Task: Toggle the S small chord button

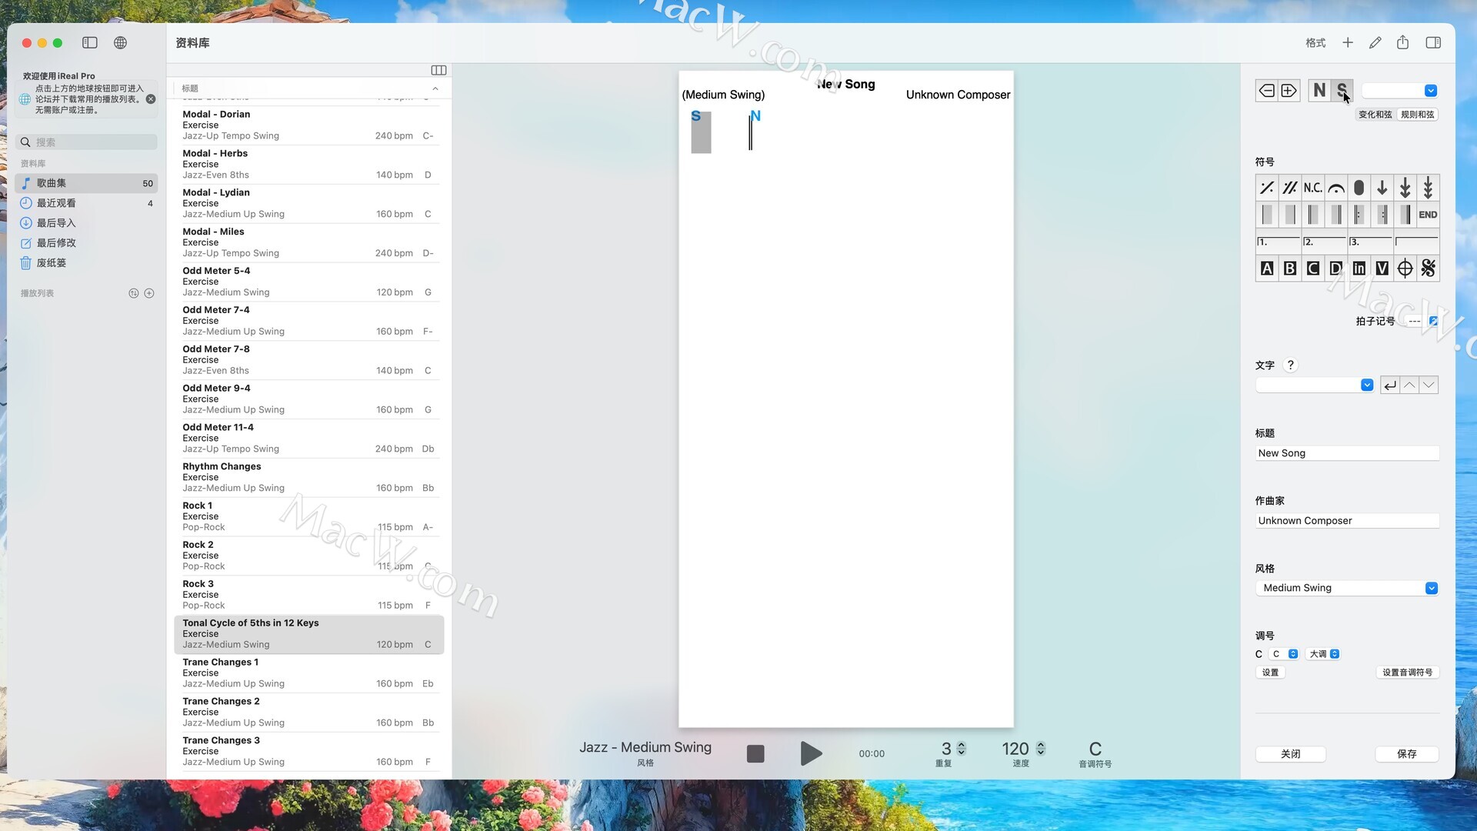Action: pos(1342,91)
